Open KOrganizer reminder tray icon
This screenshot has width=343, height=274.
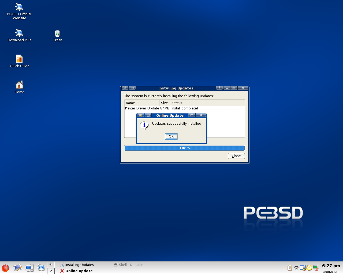[303, 268]
